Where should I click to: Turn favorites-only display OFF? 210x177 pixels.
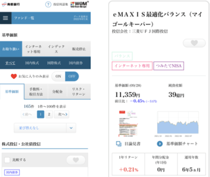[72, 76]
